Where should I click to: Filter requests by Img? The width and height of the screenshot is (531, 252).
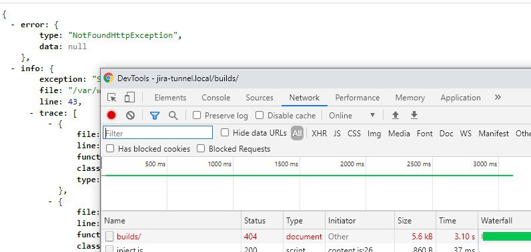(374, 133)
